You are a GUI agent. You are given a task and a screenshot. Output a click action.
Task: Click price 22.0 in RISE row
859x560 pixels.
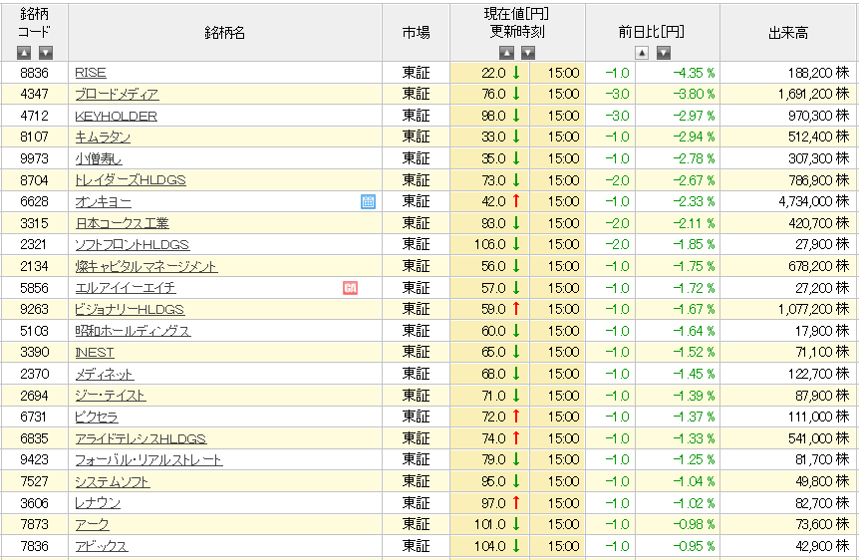tap(493, 73)
